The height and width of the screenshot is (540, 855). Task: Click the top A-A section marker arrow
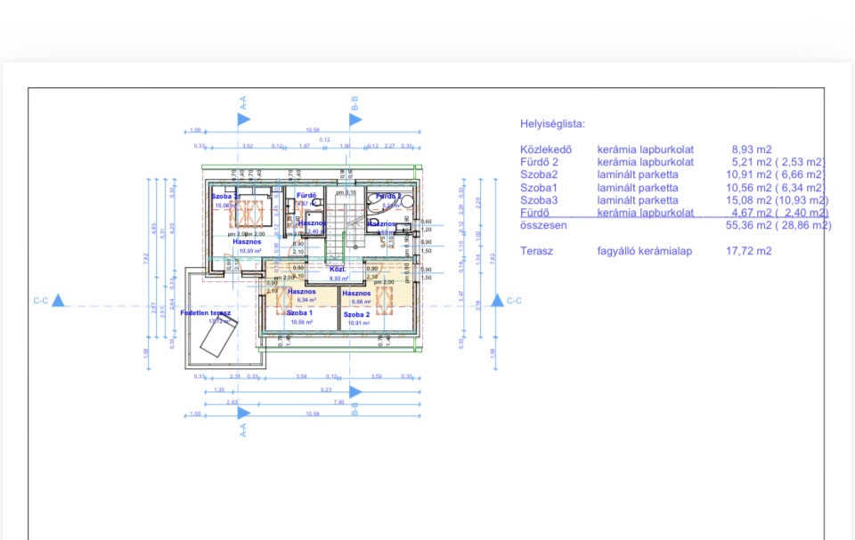click(x=244, y=118)
